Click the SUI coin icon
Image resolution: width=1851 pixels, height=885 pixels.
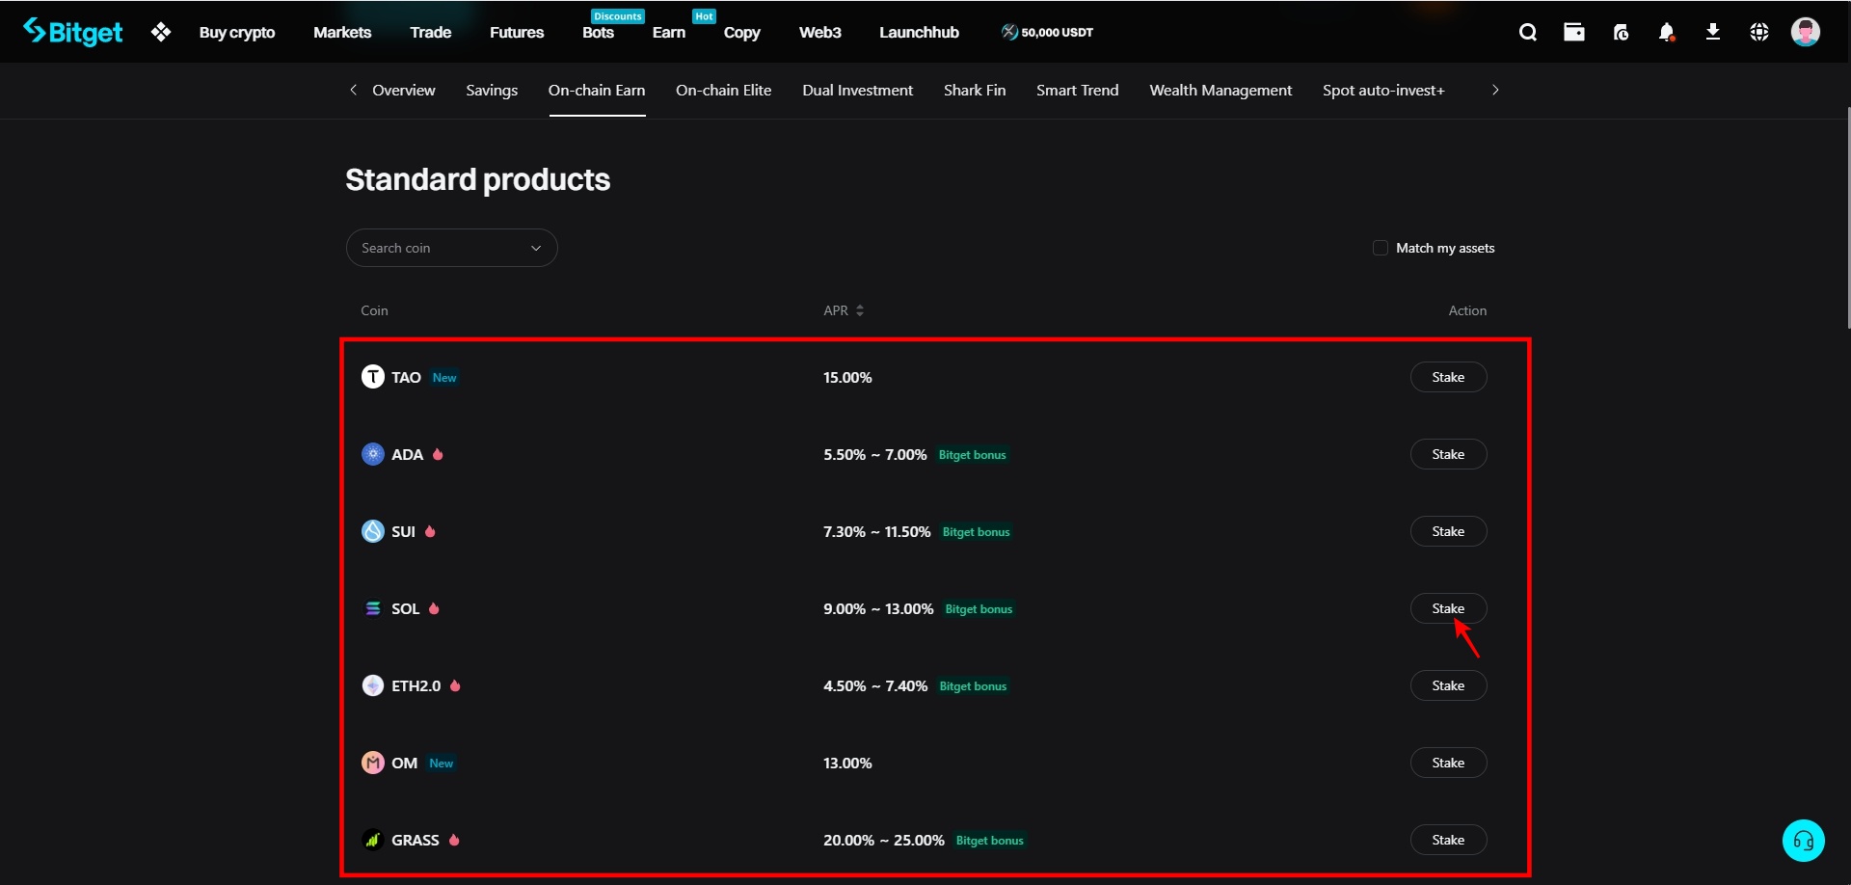coord(373,531)
